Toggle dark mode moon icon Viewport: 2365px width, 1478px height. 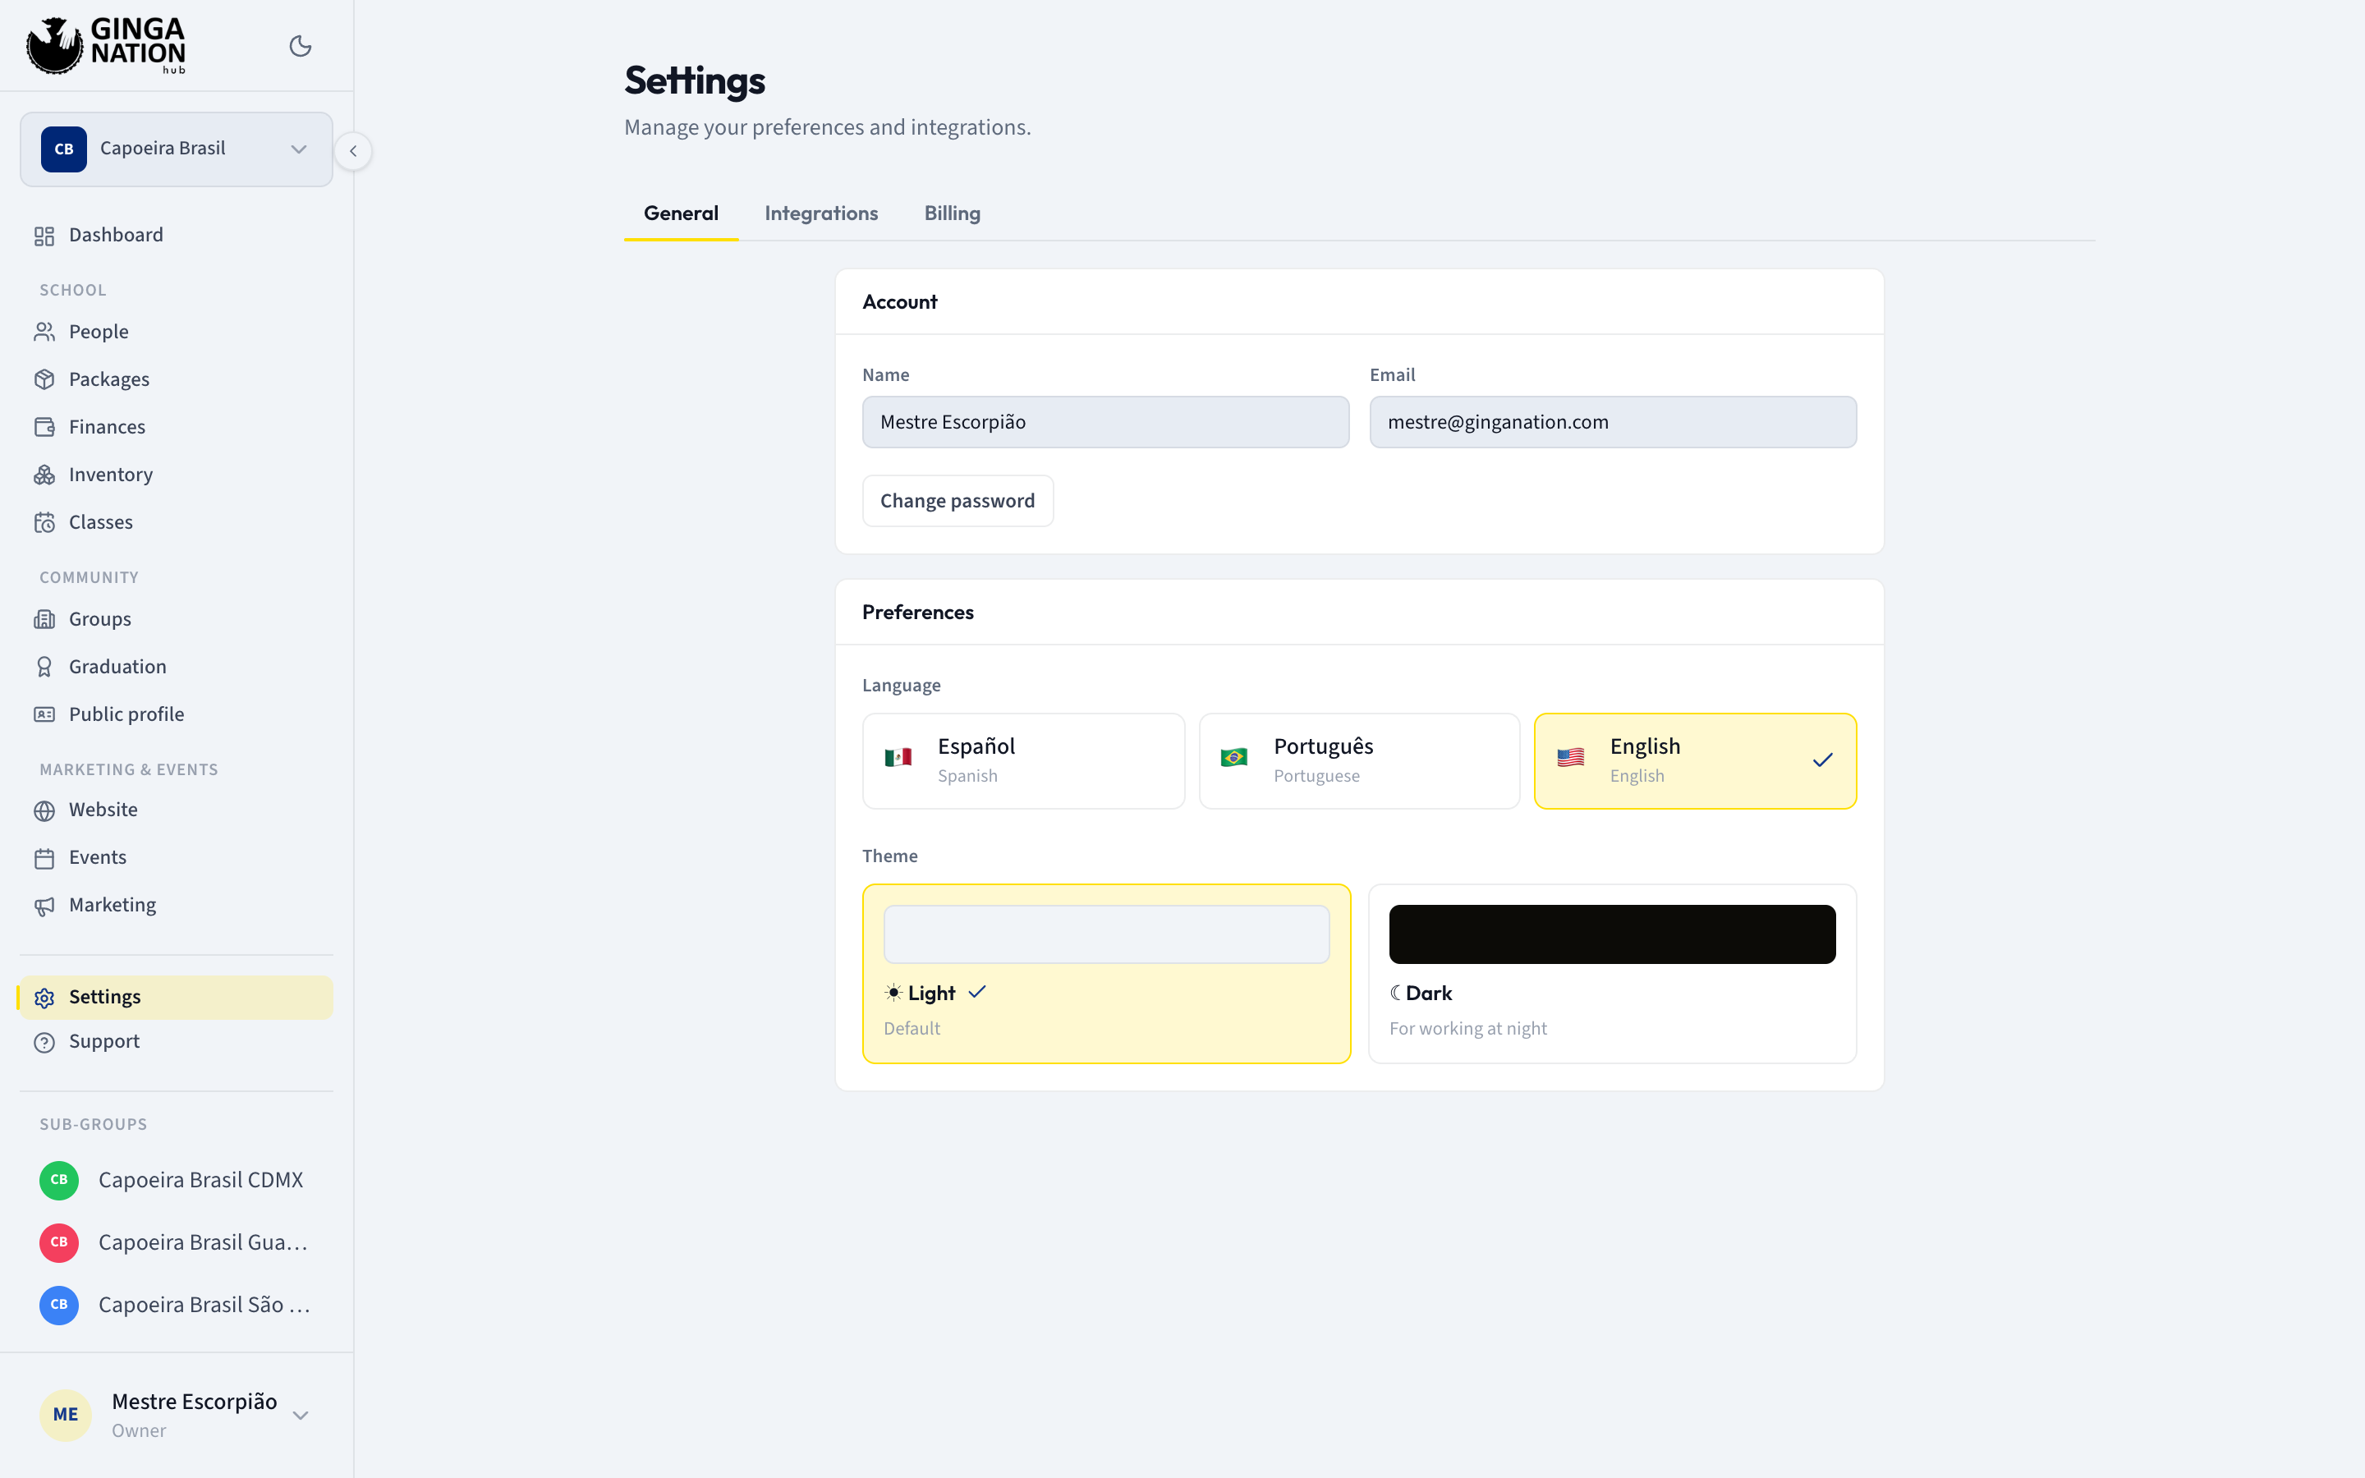pos(300,46)
